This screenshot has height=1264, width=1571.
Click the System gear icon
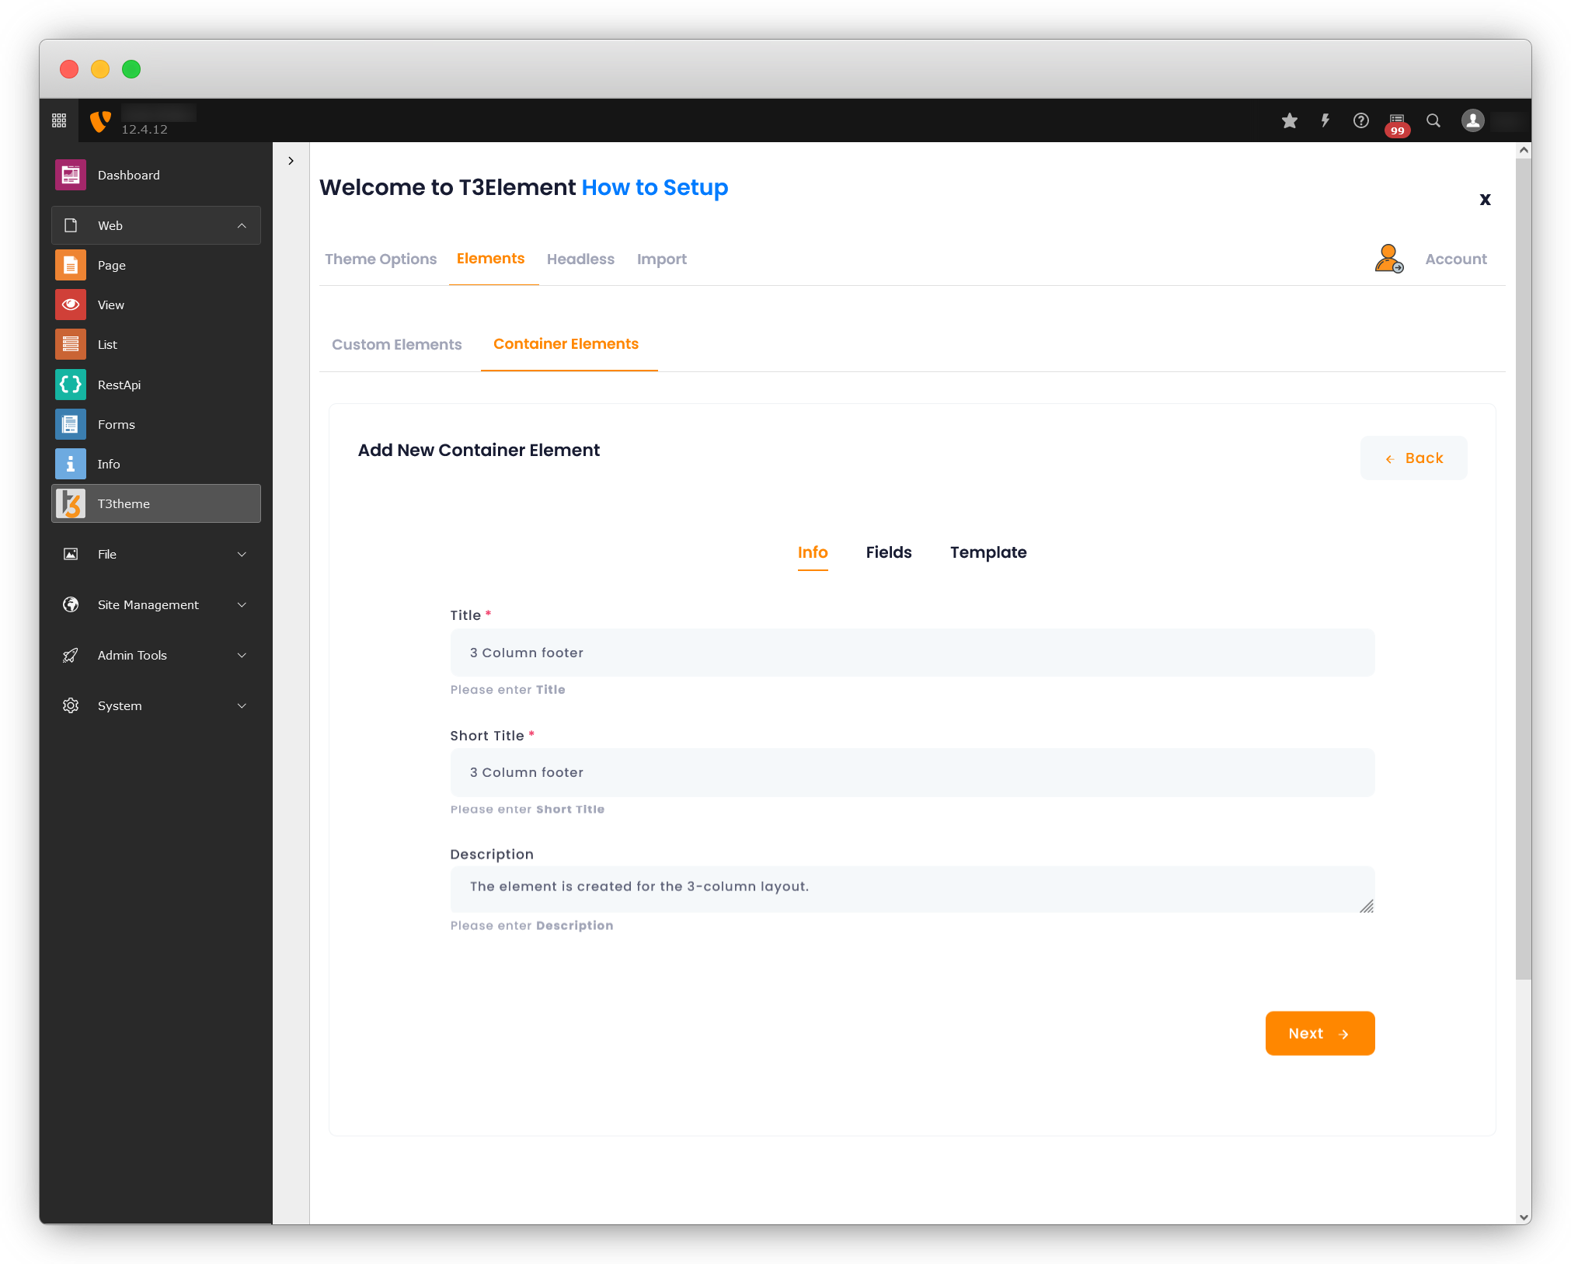(x=71, y=705)
